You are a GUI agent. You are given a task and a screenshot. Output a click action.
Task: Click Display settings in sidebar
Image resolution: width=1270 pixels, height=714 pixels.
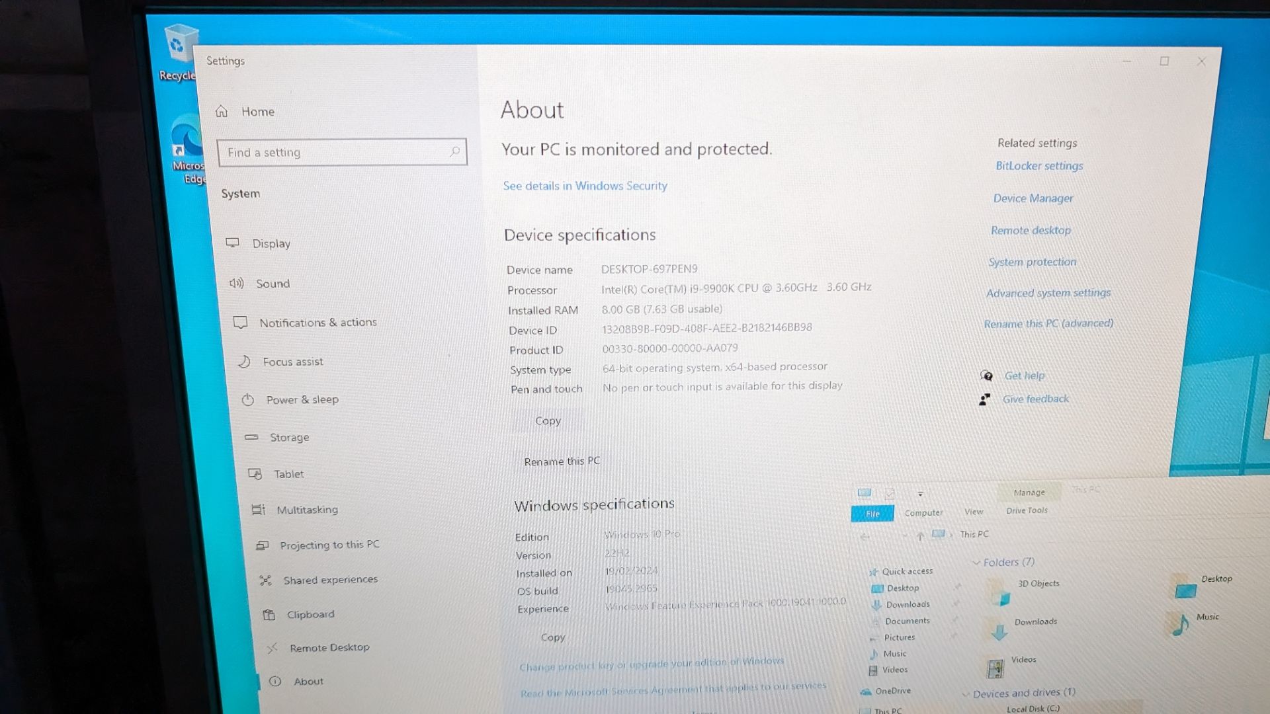pyautogui.click(x=271, y=243)
